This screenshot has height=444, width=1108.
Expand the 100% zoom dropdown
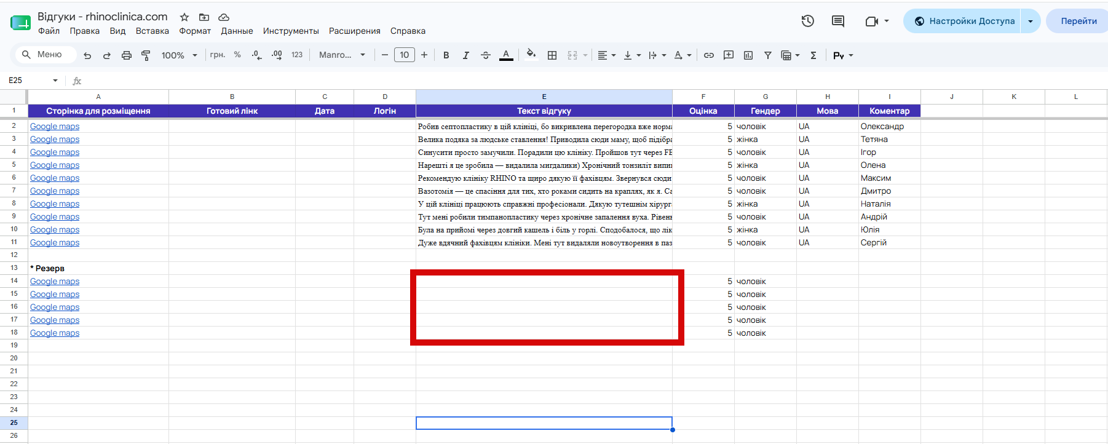[x=179, y=55]
